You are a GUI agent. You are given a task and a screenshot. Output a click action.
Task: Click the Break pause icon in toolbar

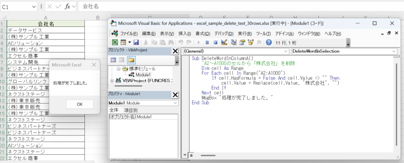207,42
